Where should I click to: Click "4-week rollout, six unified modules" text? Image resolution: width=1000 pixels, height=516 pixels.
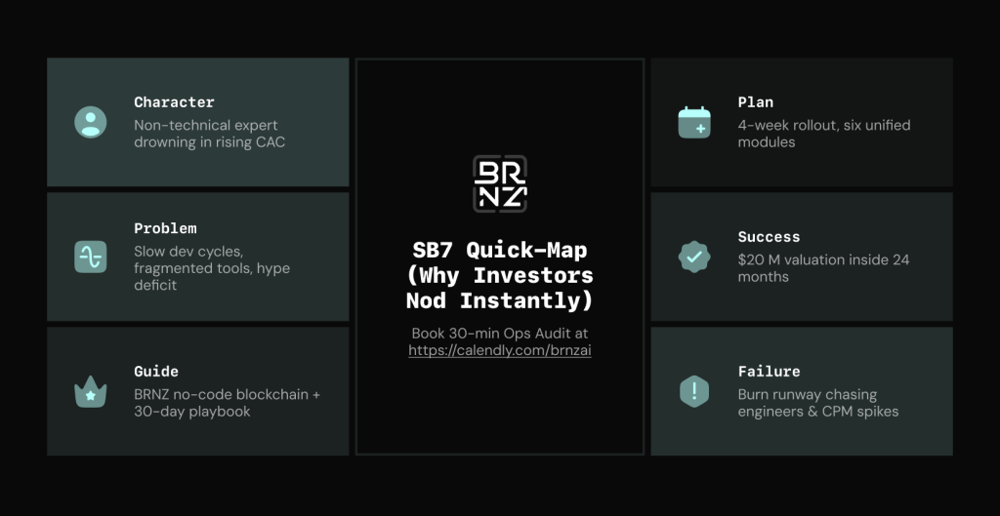(824, 134)
